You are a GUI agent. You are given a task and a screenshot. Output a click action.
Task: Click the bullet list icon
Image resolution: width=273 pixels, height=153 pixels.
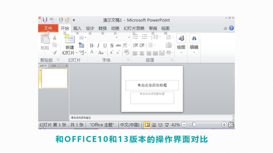point(135,37)
